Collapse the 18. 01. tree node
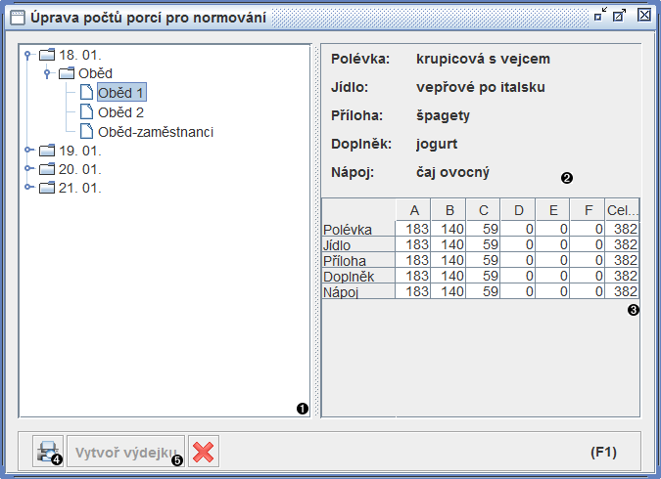The width and height of the screenshot is (661, 479). [27, 55]
